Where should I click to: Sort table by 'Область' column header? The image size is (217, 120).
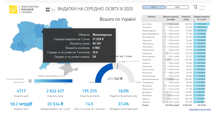[151, 17]
